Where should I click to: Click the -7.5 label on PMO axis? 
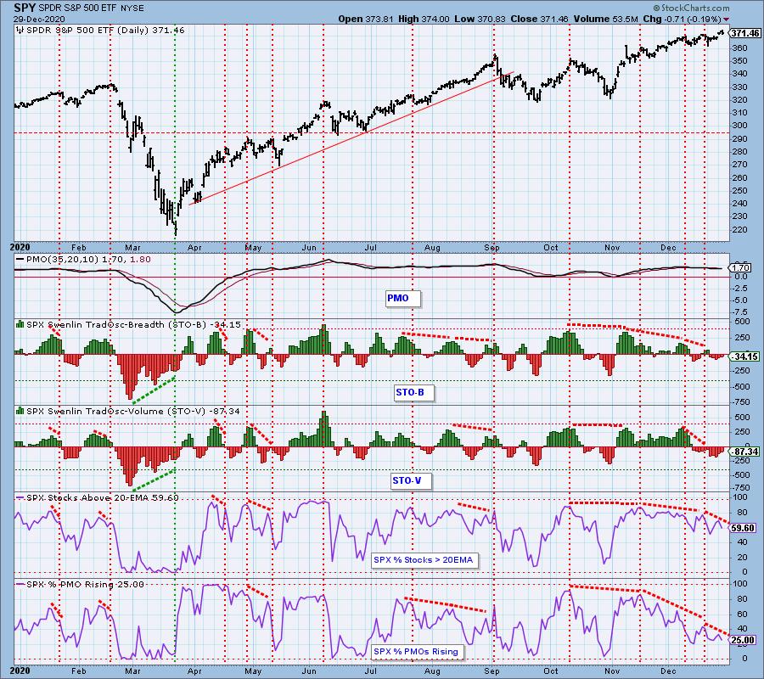740,312
